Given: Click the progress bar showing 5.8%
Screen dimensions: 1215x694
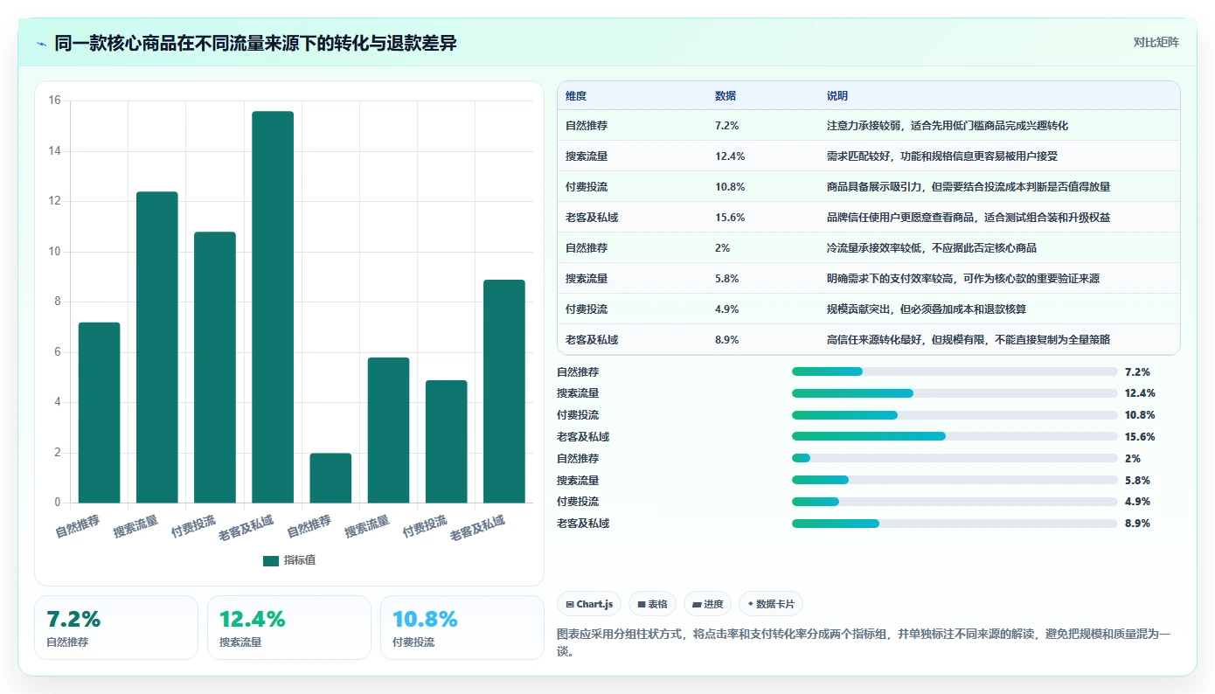Looking at the screenshot, I should tap(955, 480).
